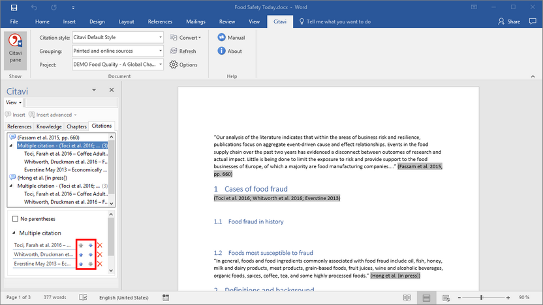Screen dimensions: 543x305
Task: Select the Hong et al. [in press] citation
Action: 42,178
